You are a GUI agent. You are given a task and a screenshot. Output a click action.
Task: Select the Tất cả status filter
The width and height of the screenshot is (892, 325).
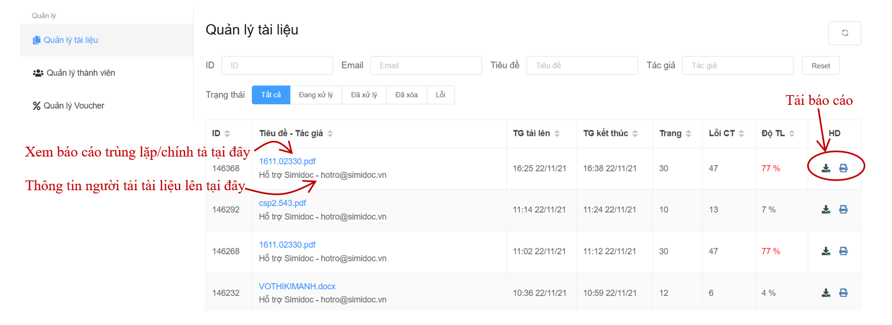(x=271, y=95)
